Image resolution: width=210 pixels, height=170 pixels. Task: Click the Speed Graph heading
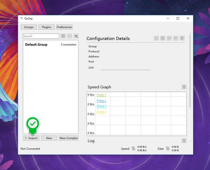click(99, 87)
